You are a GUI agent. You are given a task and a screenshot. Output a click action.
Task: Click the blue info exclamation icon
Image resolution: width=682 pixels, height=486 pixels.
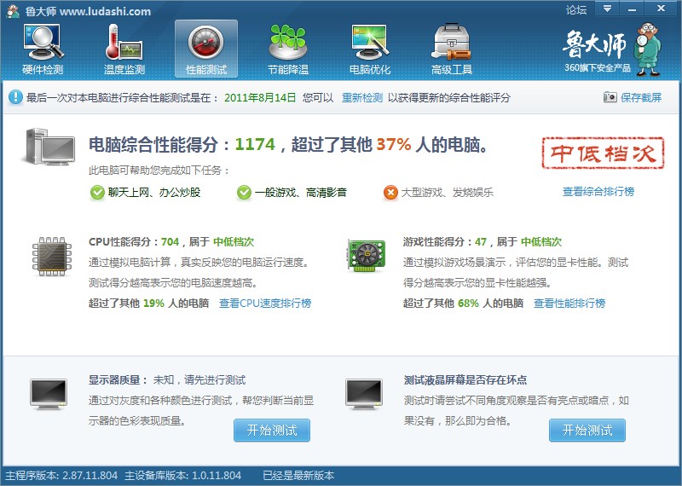click(15, 97)
